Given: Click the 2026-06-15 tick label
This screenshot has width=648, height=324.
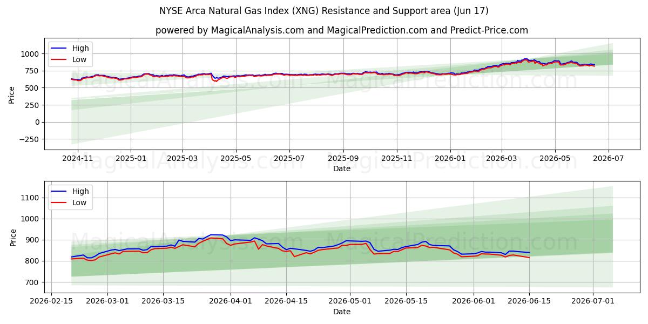Looking at the screenshot, I should [529, 301].
